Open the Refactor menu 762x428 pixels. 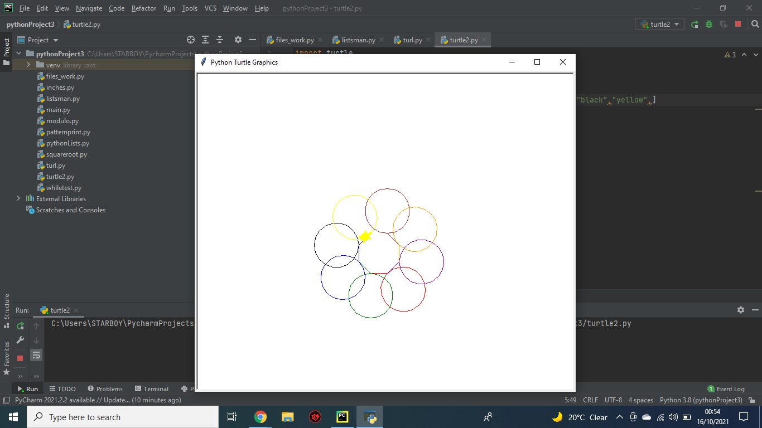[x=144, y=8]
